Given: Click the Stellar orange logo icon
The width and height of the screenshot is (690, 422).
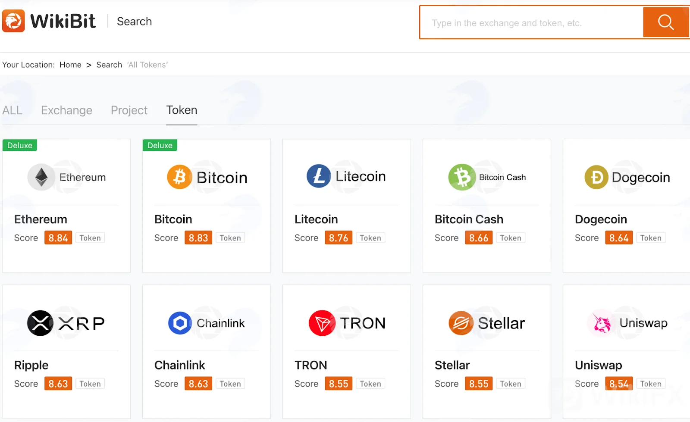Looking at the screenshot, I should (461, 323).
